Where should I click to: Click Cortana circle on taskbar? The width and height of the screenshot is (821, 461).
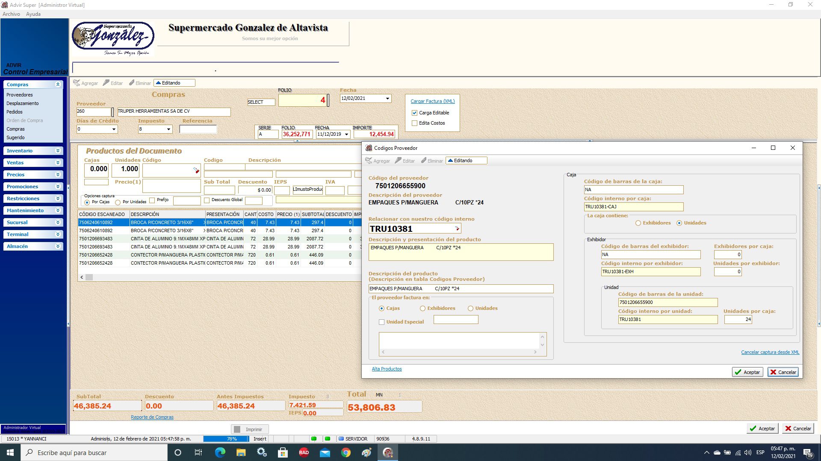click(x=178, y=452)
